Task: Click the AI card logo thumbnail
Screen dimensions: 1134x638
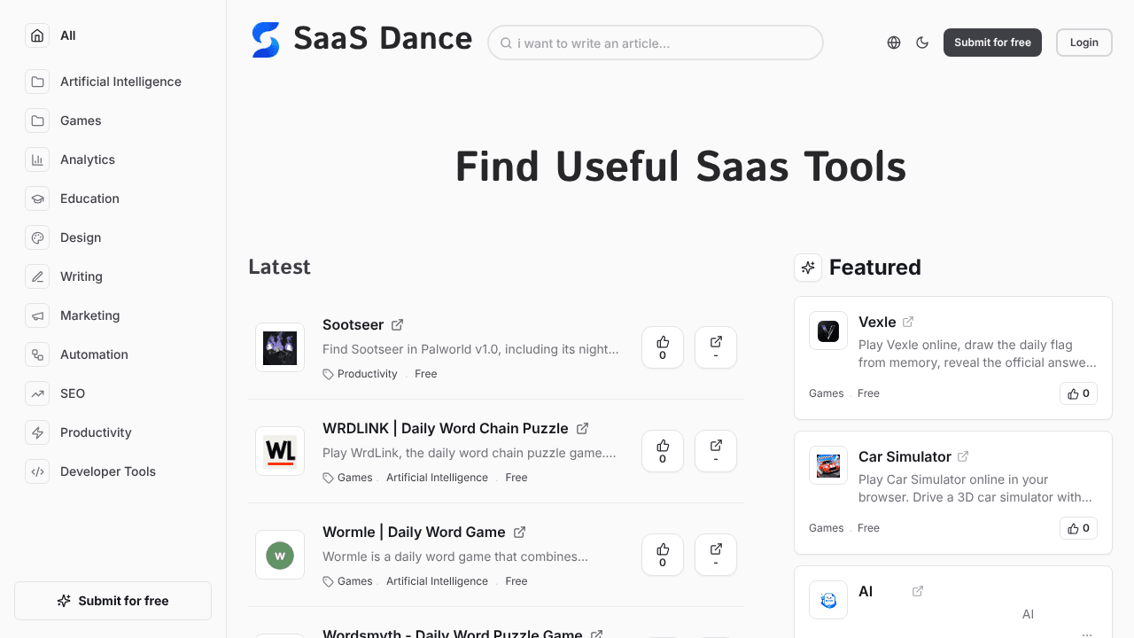Action: [x=828, y=600]
